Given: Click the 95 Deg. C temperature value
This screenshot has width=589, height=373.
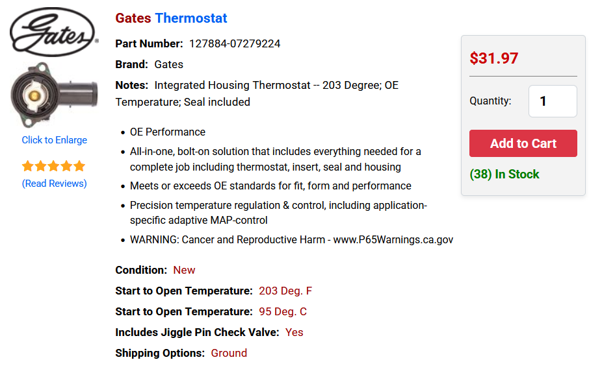Looking at the screenshot, I should pyautogui.click(x=283, y=312).
